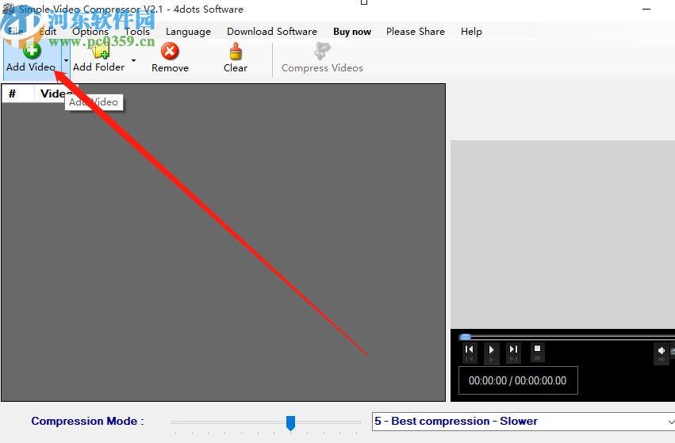Stop the video preview playback

pyautogui.click(x=537, y=352)
